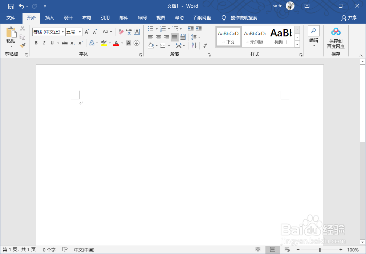Viewport: 366px width, 254px height.
Task: Increase the paragraph indent
Action: 199,28
